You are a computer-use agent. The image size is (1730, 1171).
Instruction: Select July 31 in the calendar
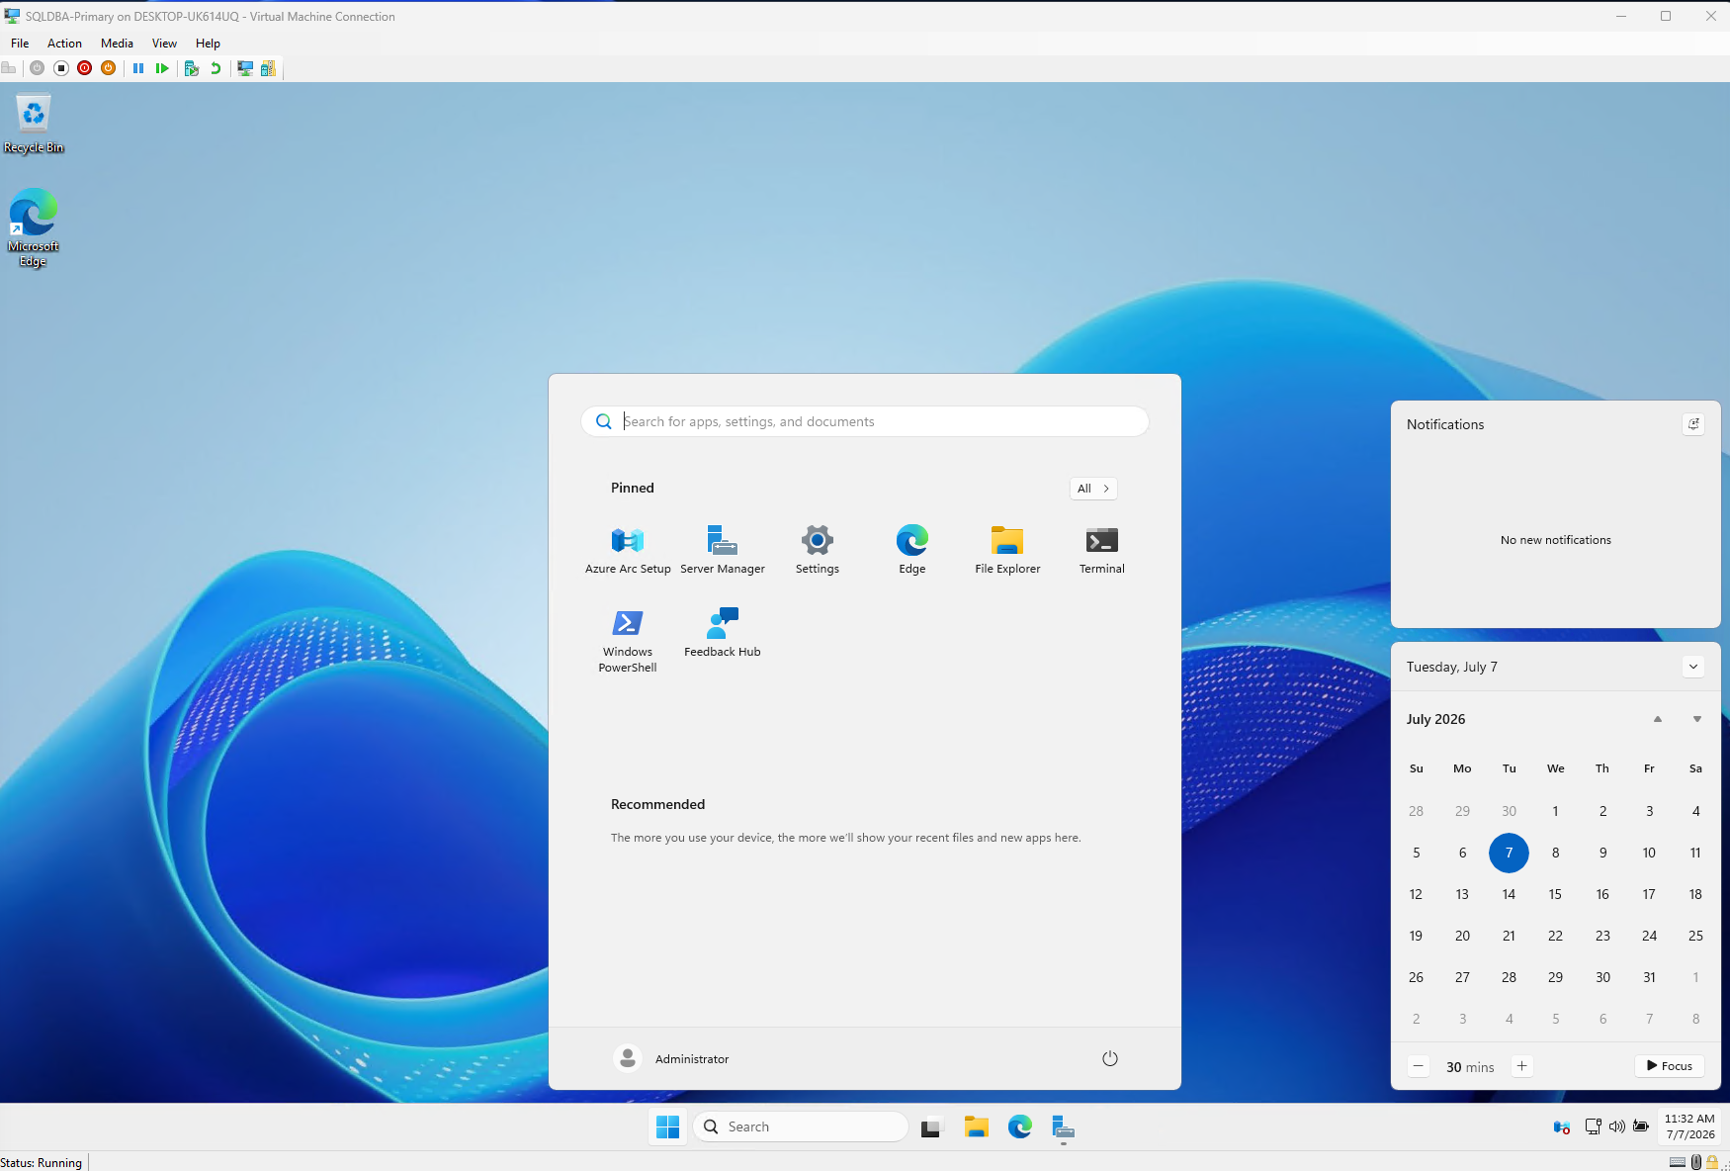1649,977
